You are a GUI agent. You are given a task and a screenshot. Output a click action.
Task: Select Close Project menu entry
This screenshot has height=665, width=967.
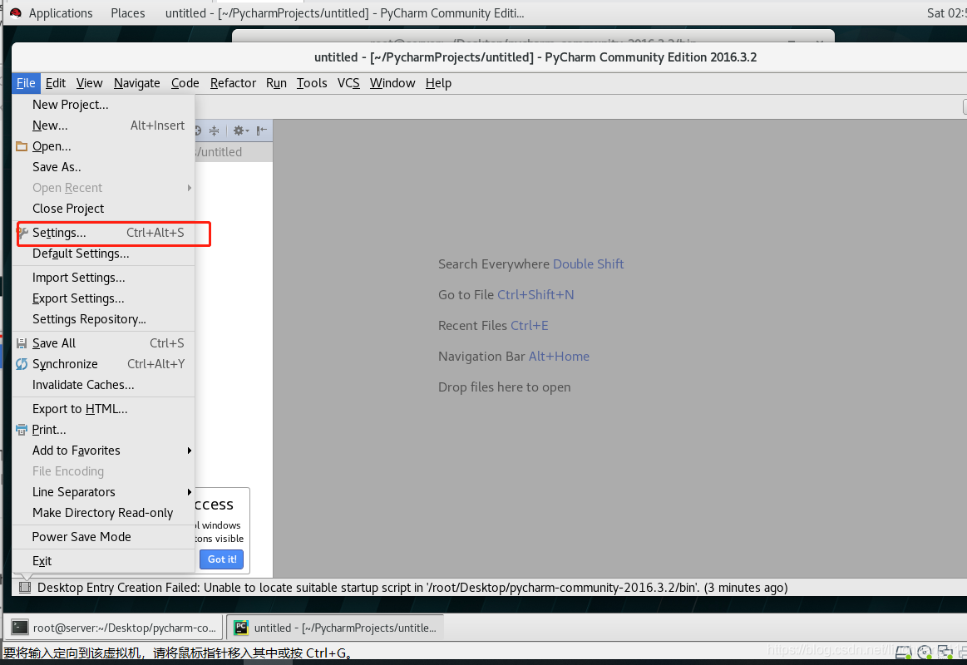point(104,209)
